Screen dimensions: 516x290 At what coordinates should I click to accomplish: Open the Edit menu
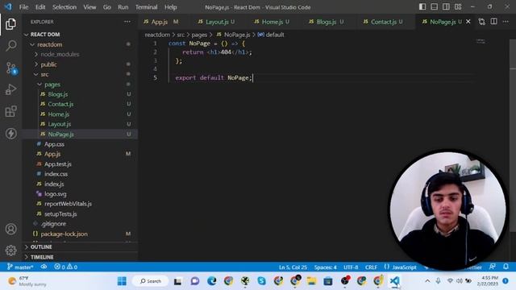40,7
